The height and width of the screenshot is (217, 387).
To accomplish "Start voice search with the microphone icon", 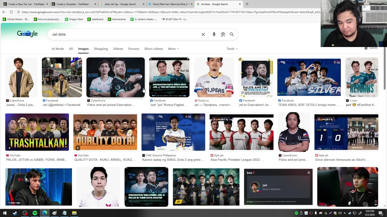I will (214, 34).
